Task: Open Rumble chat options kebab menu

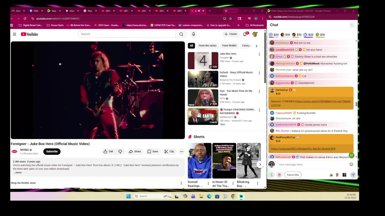Action: 352,25
